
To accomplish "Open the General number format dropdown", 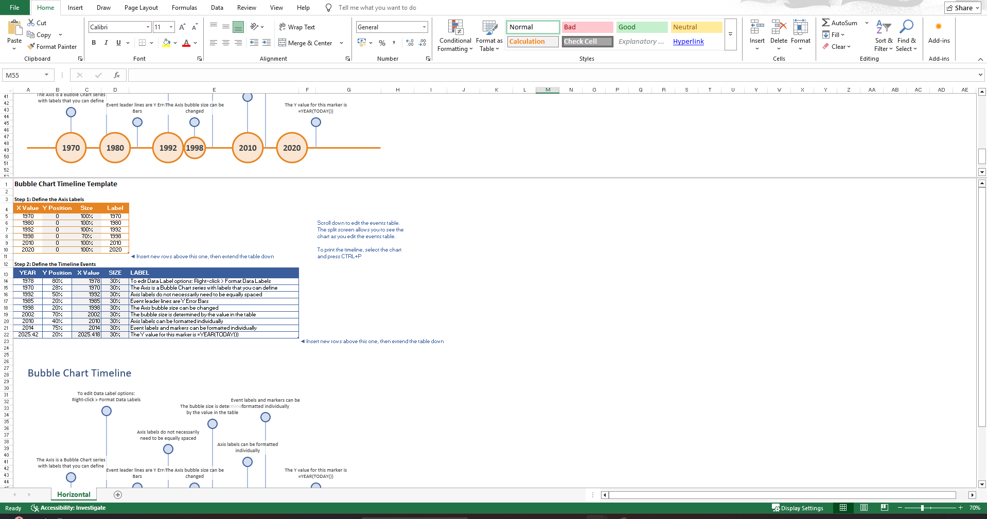I will pyautogui.click(x=424, y=27).
